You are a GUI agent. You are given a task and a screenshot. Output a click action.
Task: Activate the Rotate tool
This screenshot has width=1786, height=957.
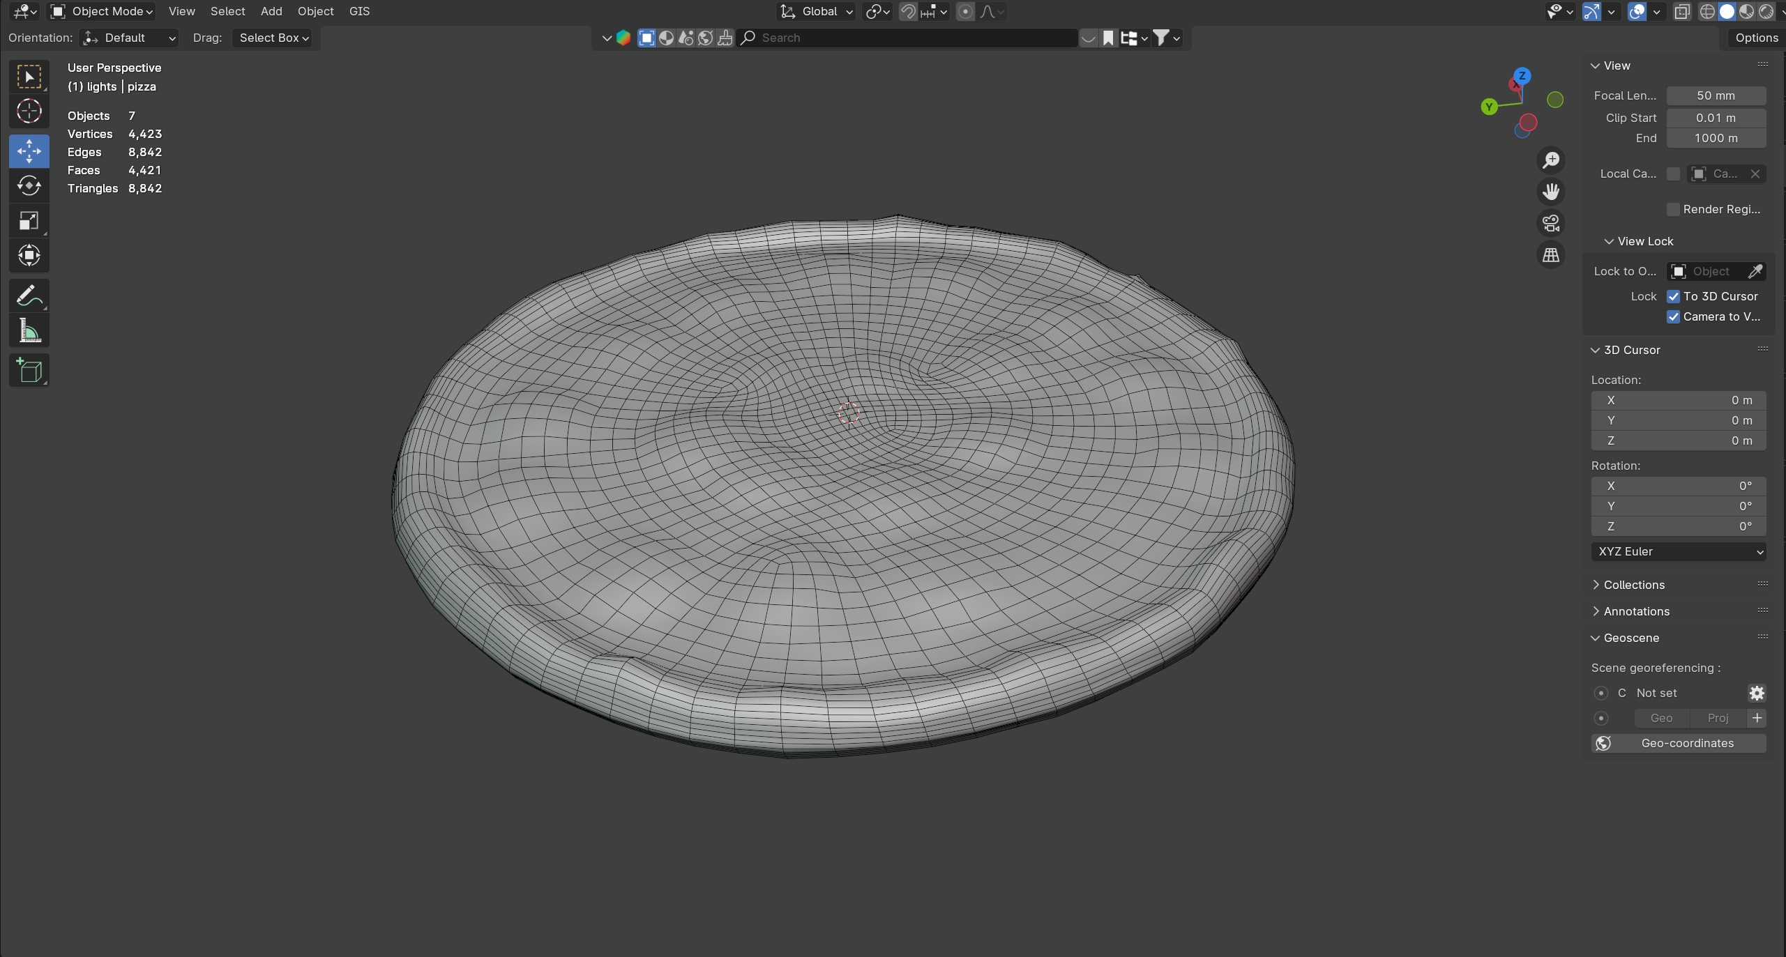pyautogui.click(x=29, y=185)
